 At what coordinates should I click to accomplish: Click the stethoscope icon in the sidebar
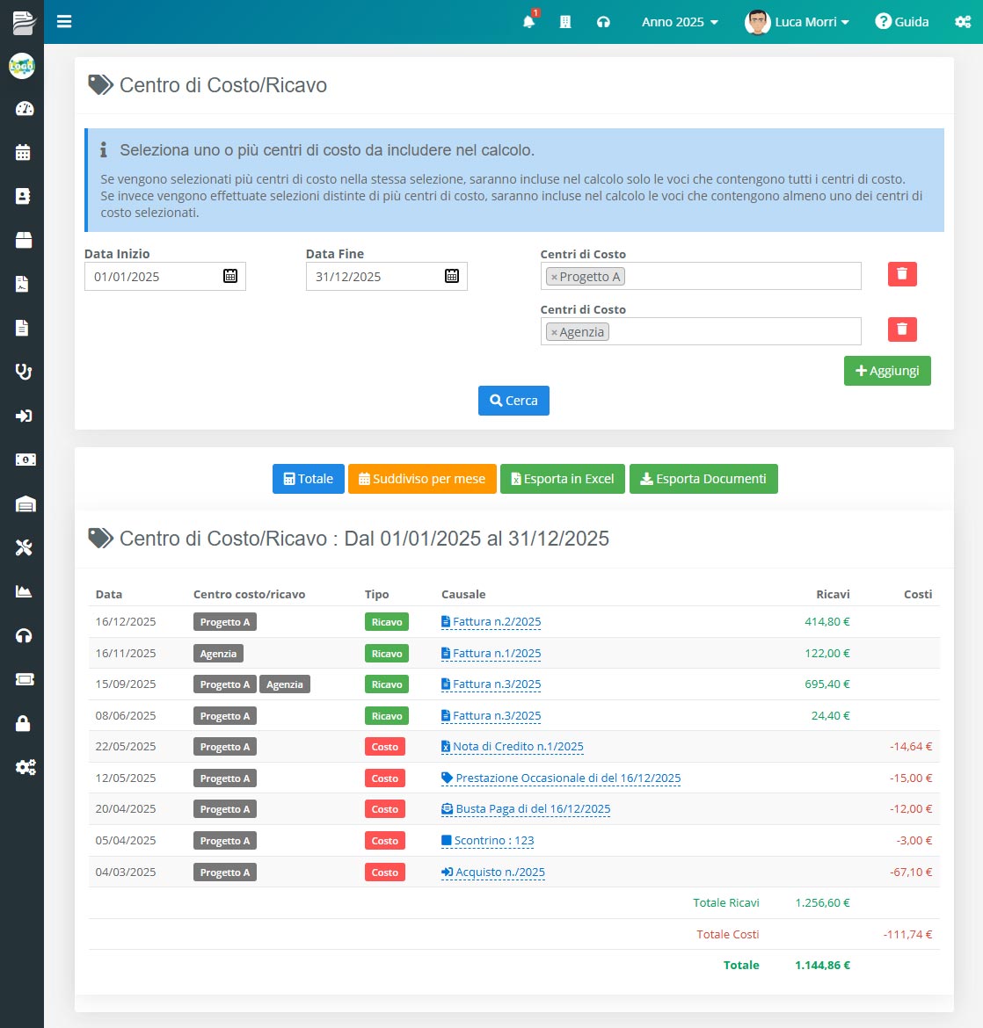pos(24,372)
